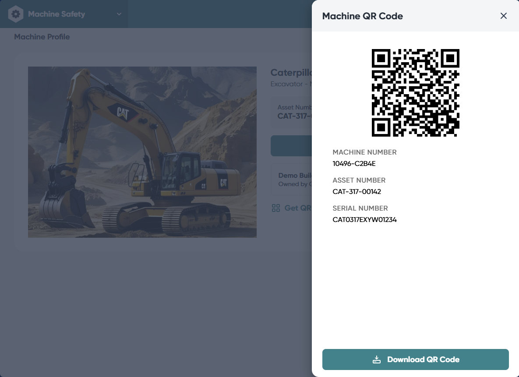Viewport: 519px width, 377px height.
Task: Click the SERIAL NUMBER label
Action: click(x=360, y=208)
